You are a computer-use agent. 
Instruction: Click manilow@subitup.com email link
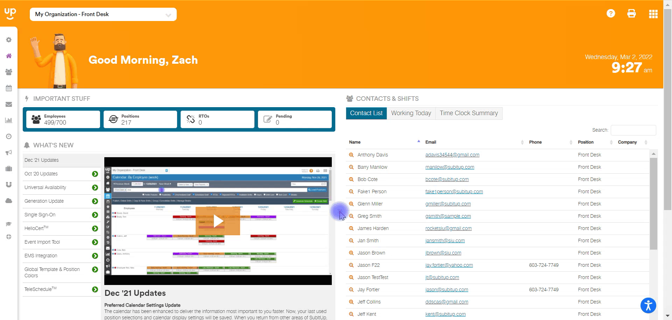(449, 167)
